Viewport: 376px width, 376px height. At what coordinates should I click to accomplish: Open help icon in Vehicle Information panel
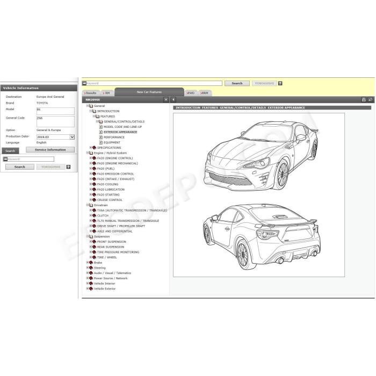click(68, 167)
